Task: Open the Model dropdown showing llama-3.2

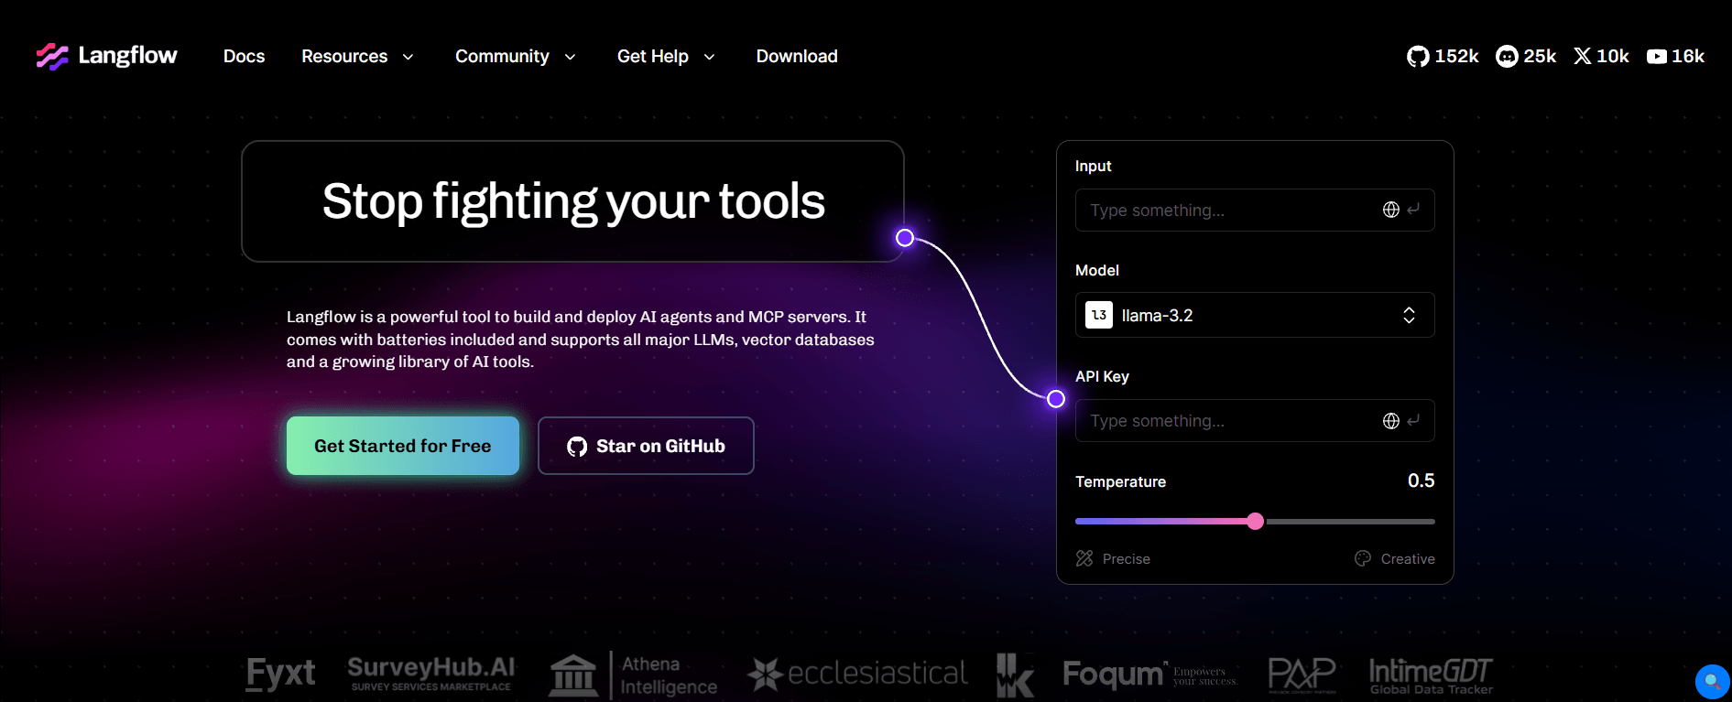Action: pyautogui.click(x=1255, y=315)
